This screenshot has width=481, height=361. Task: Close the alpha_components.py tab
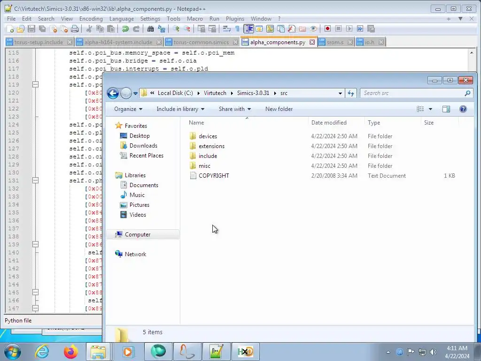[312, 42]
